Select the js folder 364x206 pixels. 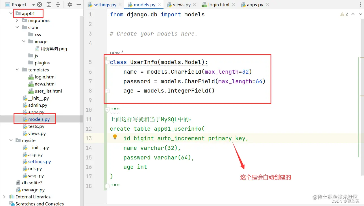tap(33, 56)
